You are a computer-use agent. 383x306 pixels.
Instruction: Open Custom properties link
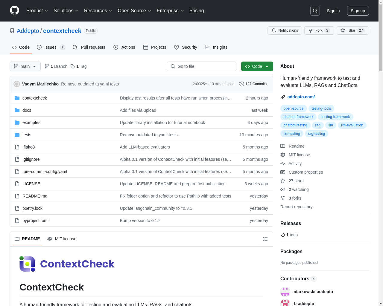(x=302, y=172)
